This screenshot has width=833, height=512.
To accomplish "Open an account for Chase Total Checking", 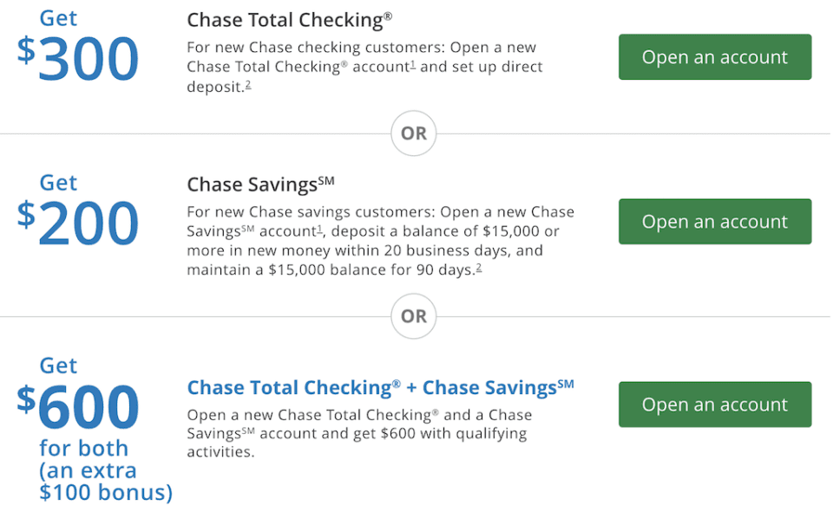I will 714,57.
